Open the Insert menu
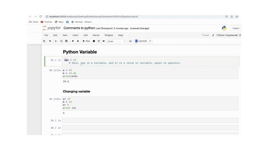This screenshot has height=150, width=268. click(x=75, y=35)
